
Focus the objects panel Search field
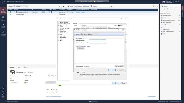point(170,6)
